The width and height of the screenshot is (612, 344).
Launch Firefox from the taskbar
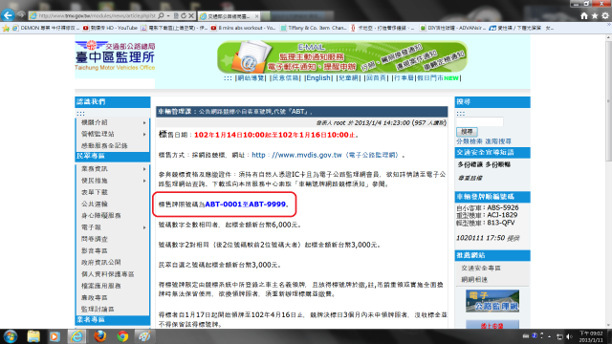99,336
